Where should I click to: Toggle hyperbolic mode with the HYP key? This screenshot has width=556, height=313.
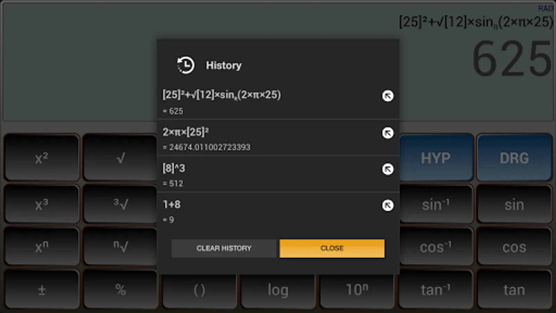point(435,158)
